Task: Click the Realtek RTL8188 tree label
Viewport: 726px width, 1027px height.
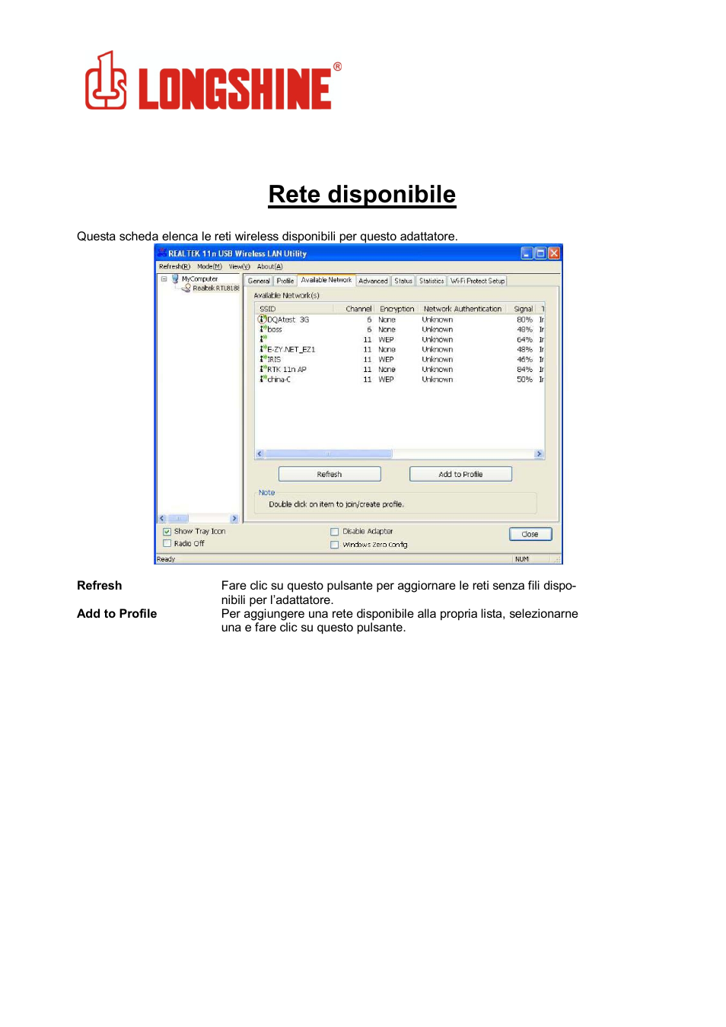Action: [215, 288]
